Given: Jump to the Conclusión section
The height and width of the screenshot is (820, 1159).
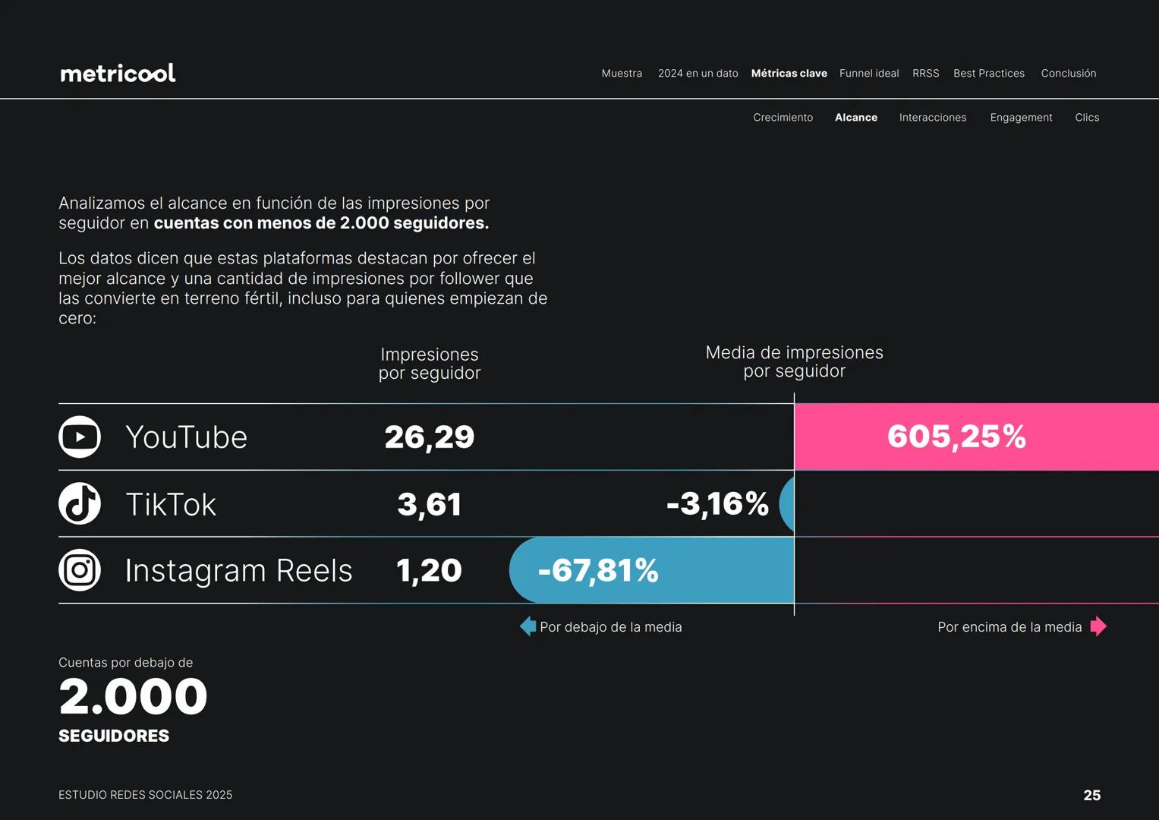Looking at the screenshot, I should [x=1068, y=74].
